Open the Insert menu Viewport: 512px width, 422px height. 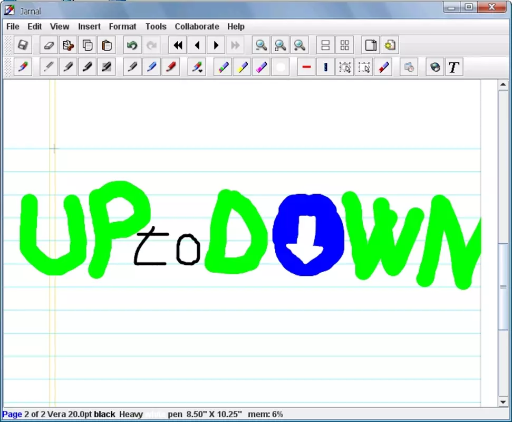(89, 26)
